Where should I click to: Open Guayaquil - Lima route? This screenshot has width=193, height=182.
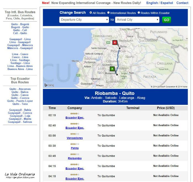point(20,39)
